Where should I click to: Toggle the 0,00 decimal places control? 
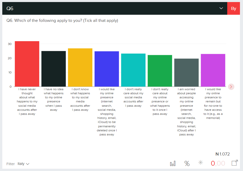pos(218,164)
